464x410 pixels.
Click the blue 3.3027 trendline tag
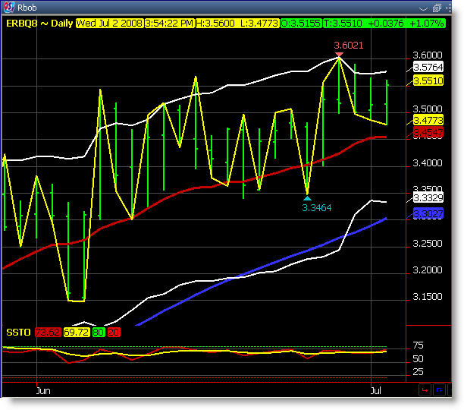tap(428, 213)
